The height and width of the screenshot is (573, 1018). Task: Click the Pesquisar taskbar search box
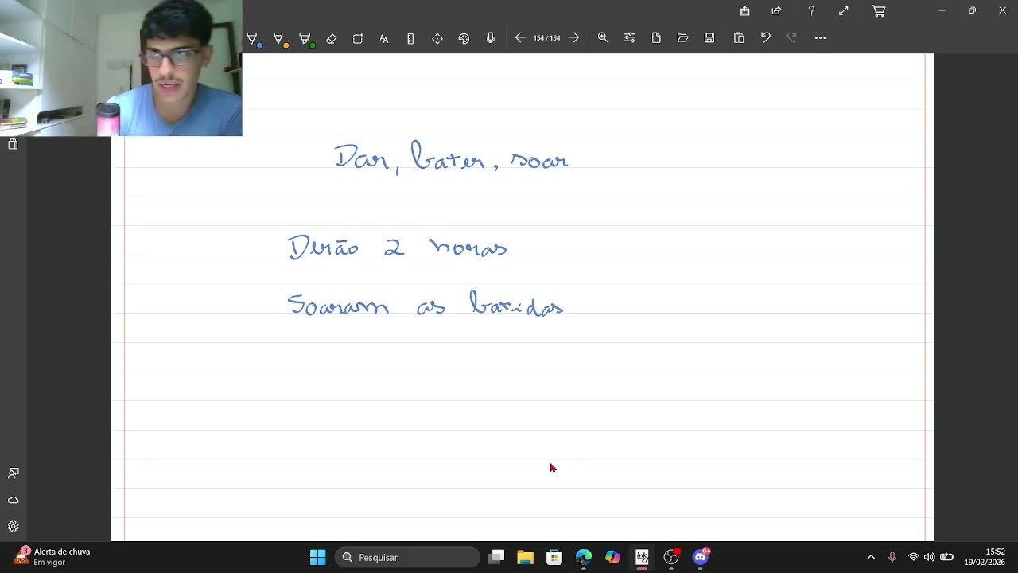click(x=407, y=557)
